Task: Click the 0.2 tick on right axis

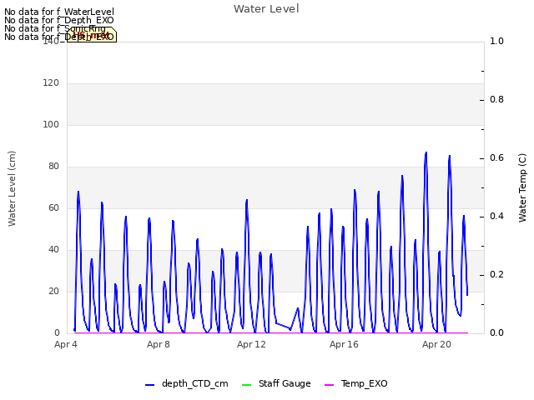Action: coord(496,274)
